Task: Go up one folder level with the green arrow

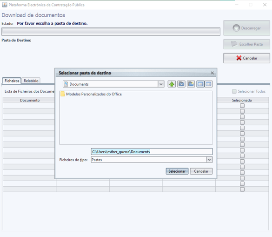Action: pos(172,84)
